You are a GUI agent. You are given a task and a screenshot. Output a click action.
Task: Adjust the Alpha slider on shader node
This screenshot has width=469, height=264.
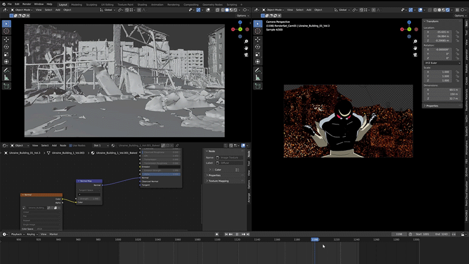(161, 174)
